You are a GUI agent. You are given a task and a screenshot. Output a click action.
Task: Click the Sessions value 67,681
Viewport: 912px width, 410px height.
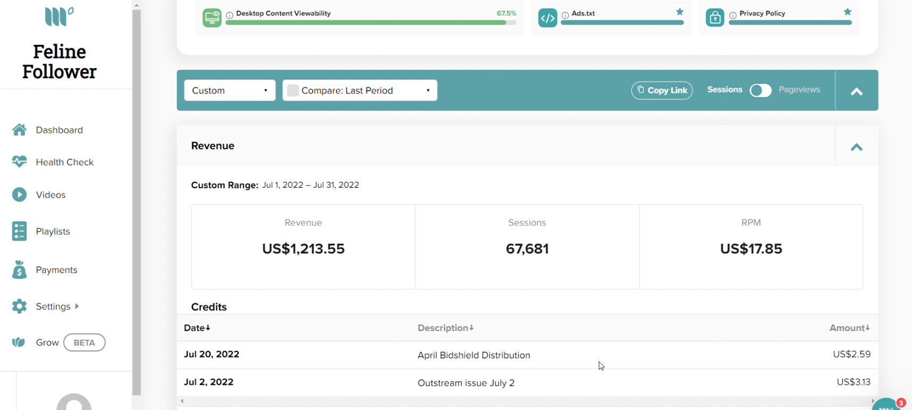527,249
